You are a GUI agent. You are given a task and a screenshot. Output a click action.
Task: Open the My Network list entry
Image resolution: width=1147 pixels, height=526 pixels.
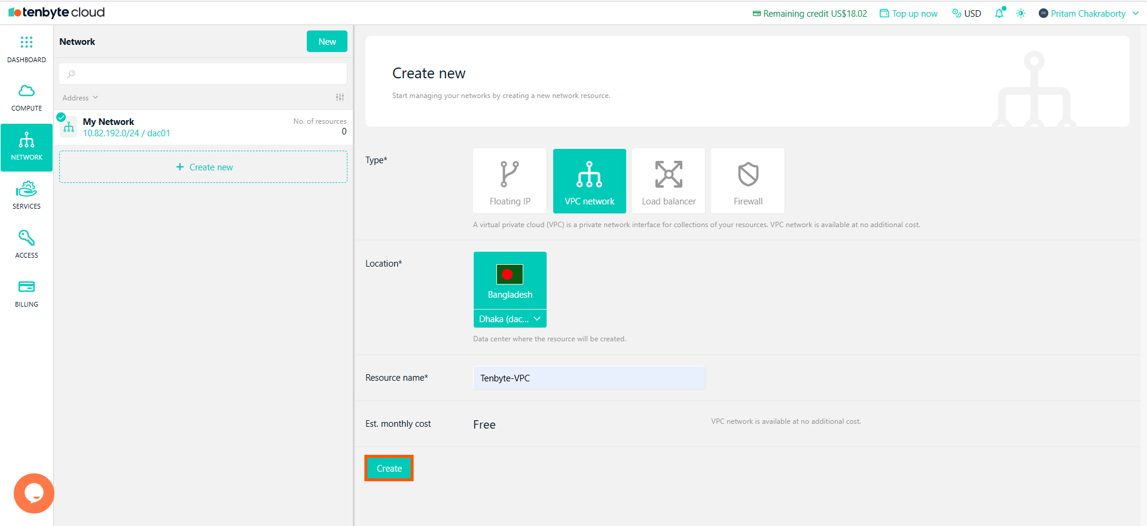(x=203, y=127)
